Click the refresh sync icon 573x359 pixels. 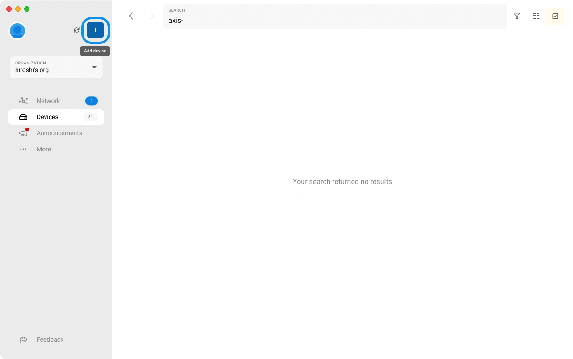coord(77,30)
